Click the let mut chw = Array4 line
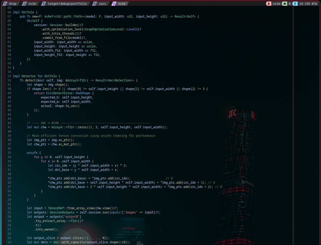The height and width of the screenshot is (245, 321). pyautogui.click(x=97, y=127)
